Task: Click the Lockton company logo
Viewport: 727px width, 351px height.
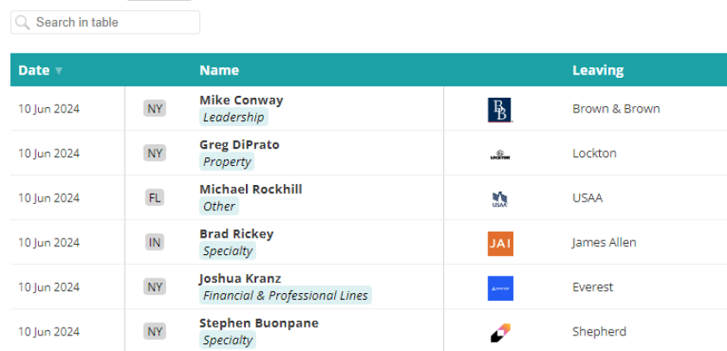Action: coord(500,155)
